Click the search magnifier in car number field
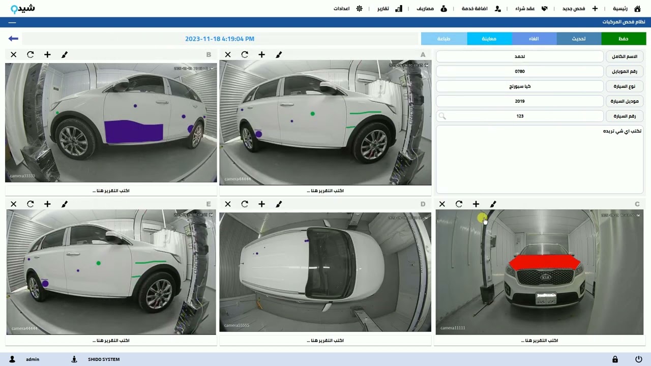This screenshot has width=651, height=366. 442,116
